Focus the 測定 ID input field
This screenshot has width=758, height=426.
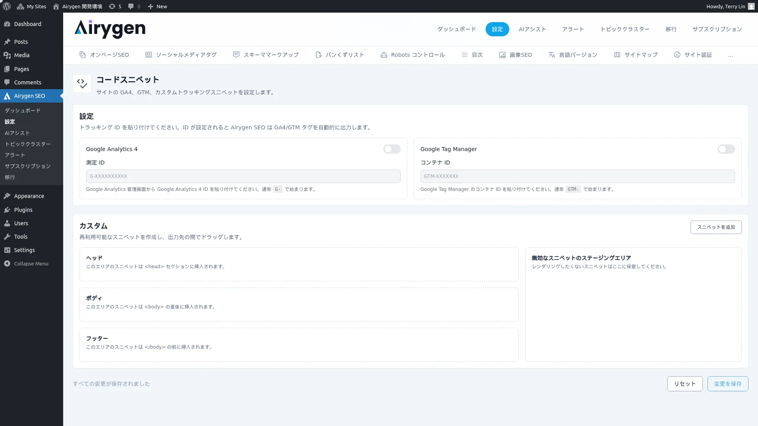(243, 176)
